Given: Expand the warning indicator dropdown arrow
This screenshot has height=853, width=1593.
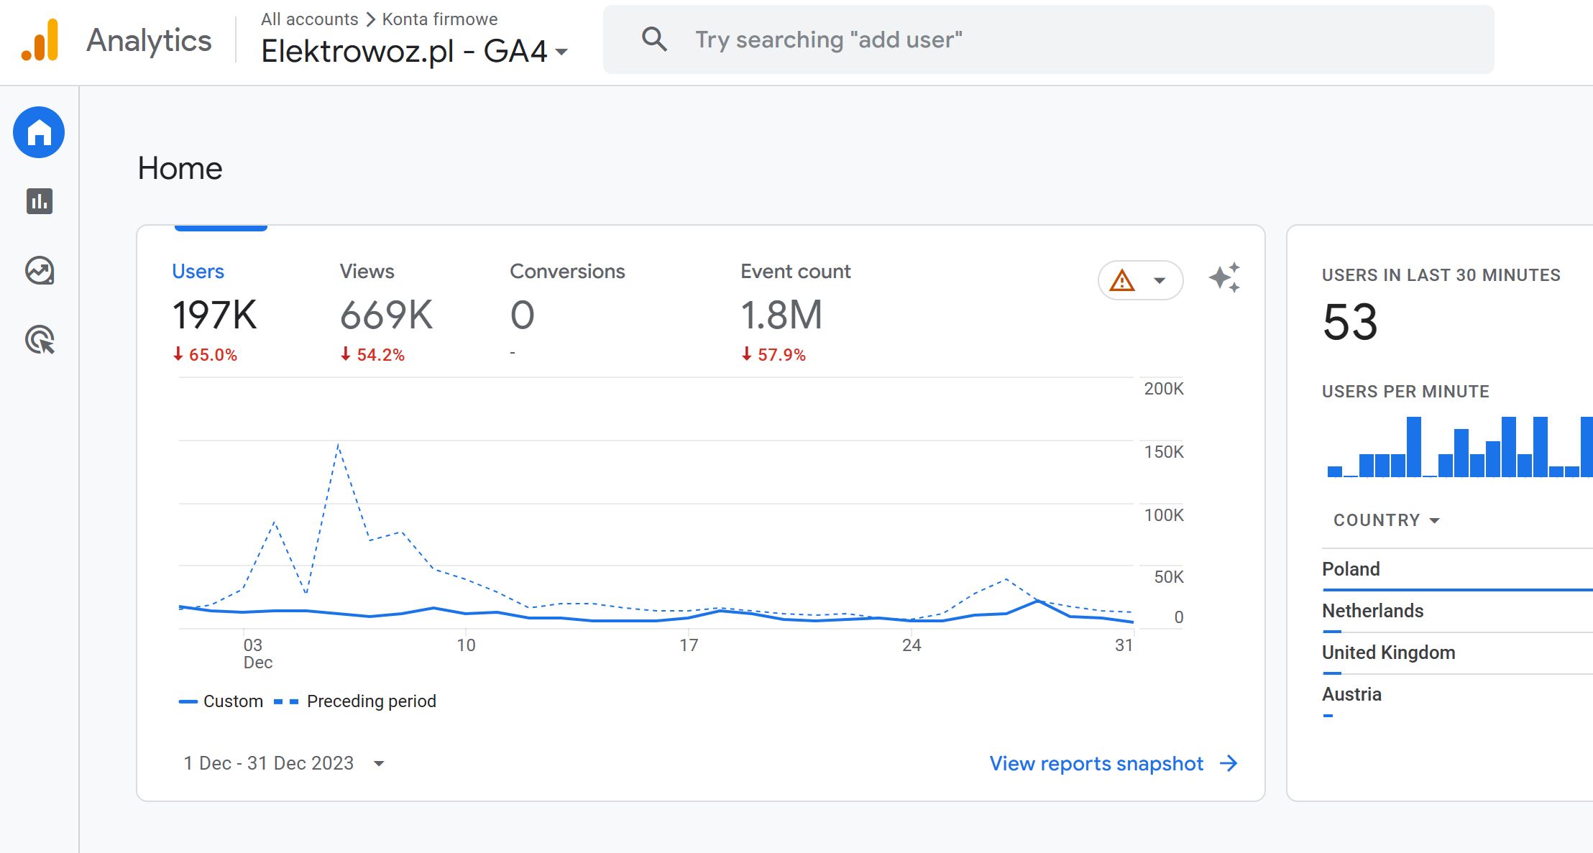Looking at the screenshot, I should 1160,280.
